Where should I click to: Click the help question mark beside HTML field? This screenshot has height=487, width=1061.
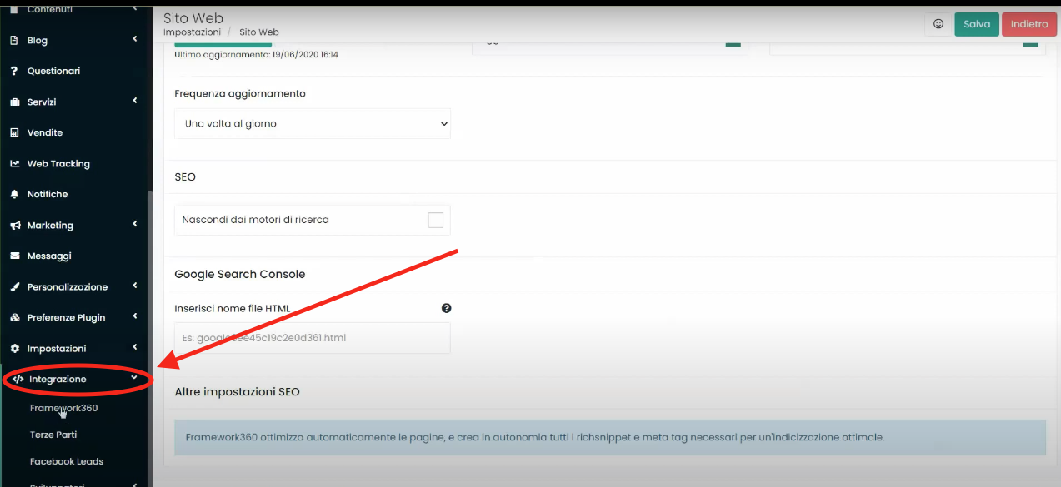[447, 308]
